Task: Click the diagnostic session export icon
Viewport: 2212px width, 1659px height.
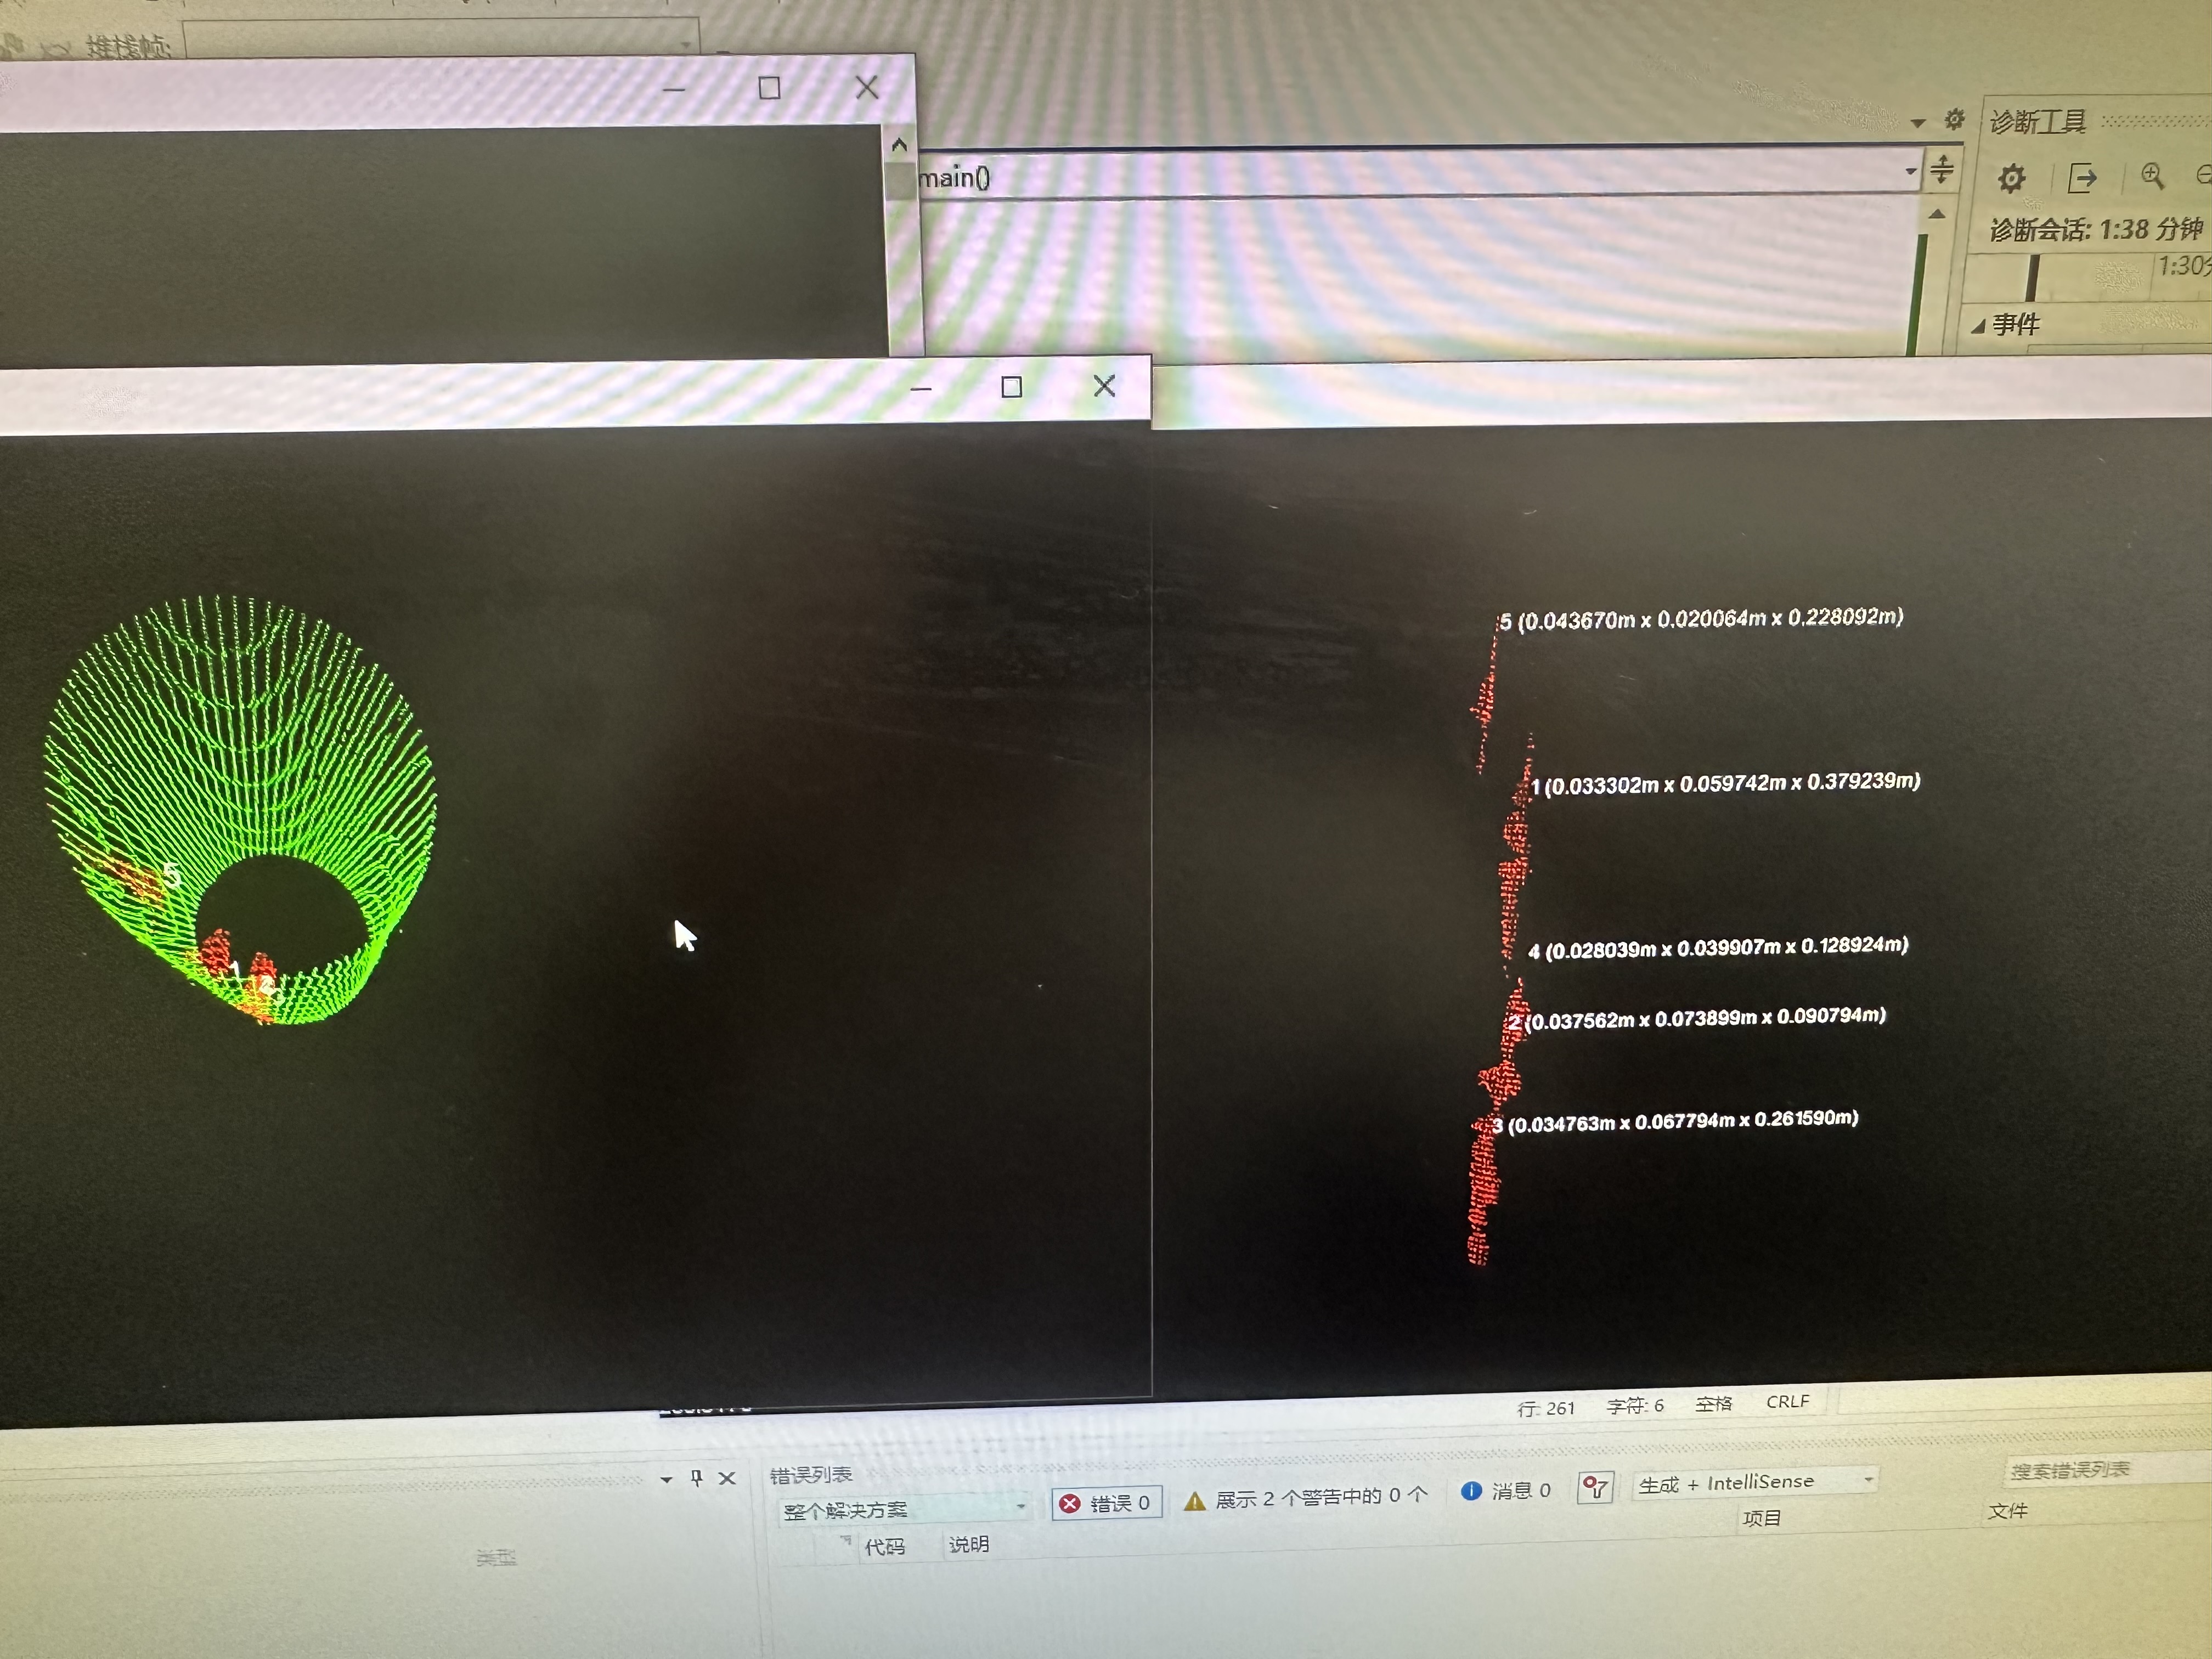Action: pyautogui.click(x=2082, y=178)
